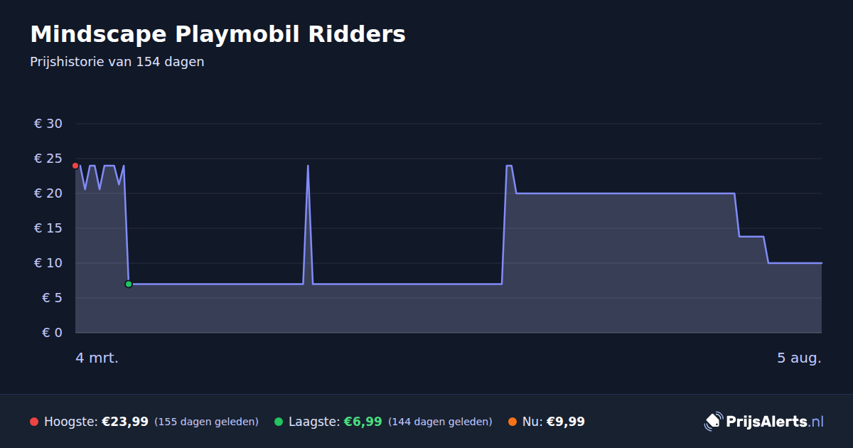Click the 4 mrt. start date label
This screenshot has width=853, height=448.
[97, 358]
